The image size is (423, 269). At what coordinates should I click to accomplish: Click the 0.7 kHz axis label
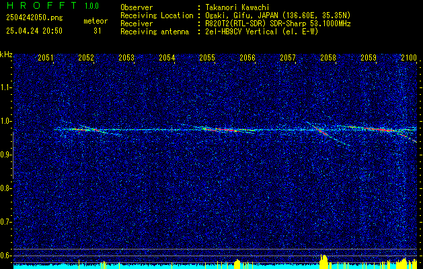pyautogui.click(x=5, y=222)
